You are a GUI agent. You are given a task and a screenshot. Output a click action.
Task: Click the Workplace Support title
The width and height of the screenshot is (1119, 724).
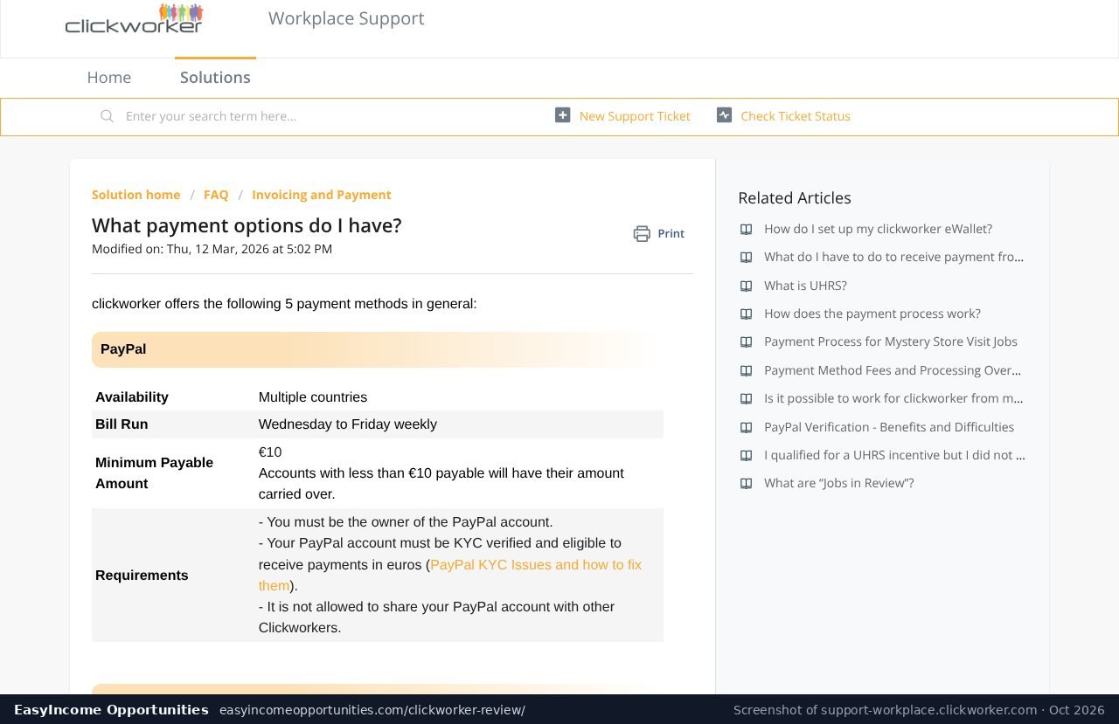346,18
